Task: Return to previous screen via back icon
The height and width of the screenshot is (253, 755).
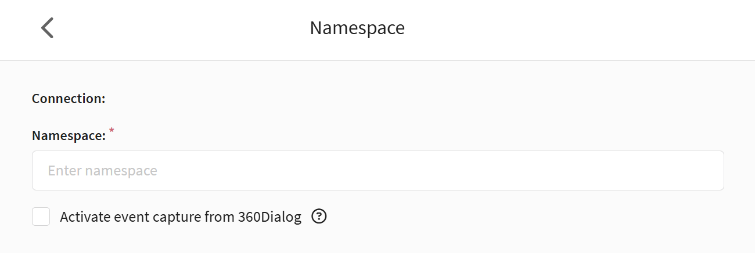Action: (x=47, y=28)
